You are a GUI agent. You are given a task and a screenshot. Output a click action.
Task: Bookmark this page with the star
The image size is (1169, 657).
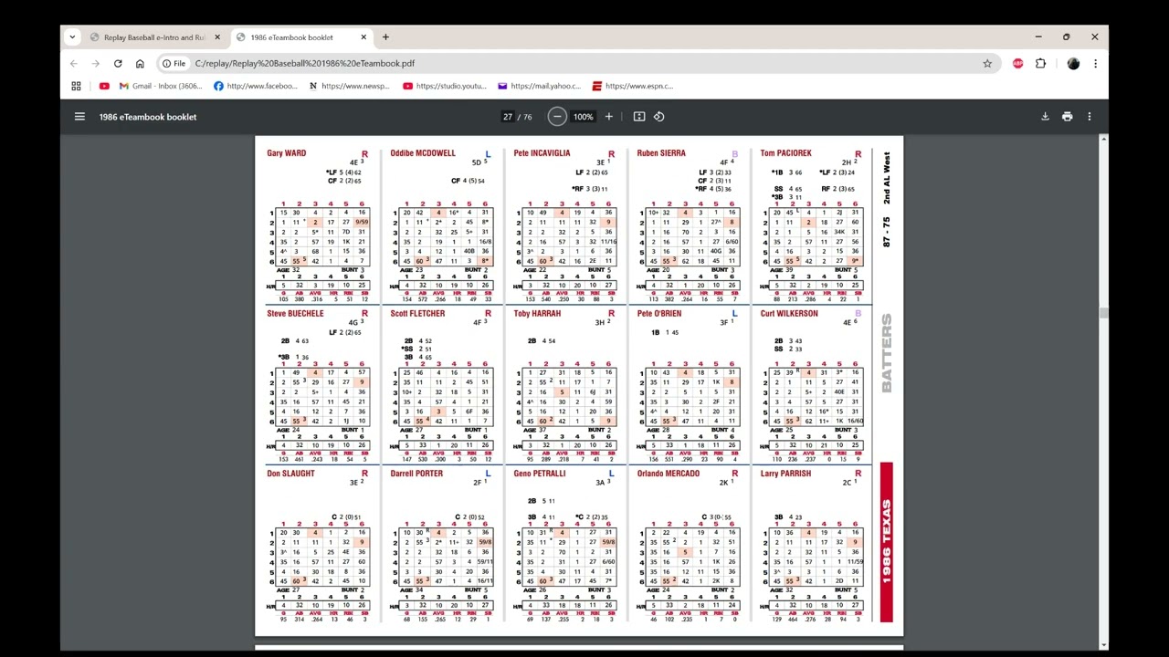pos(987,64)
